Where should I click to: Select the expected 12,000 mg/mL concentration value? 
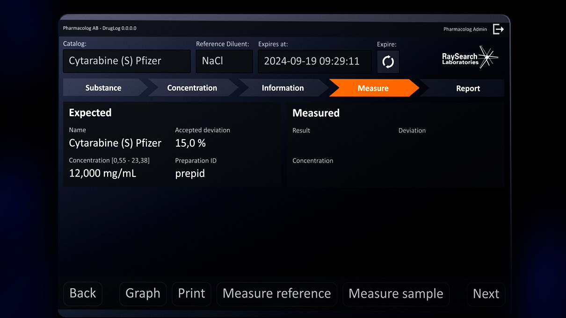pyautogui.click(x=102, y=174)
